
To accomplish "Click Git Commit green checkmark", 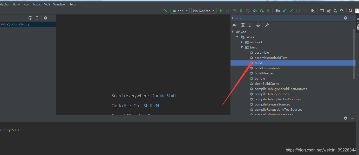I will coord(291,11).
